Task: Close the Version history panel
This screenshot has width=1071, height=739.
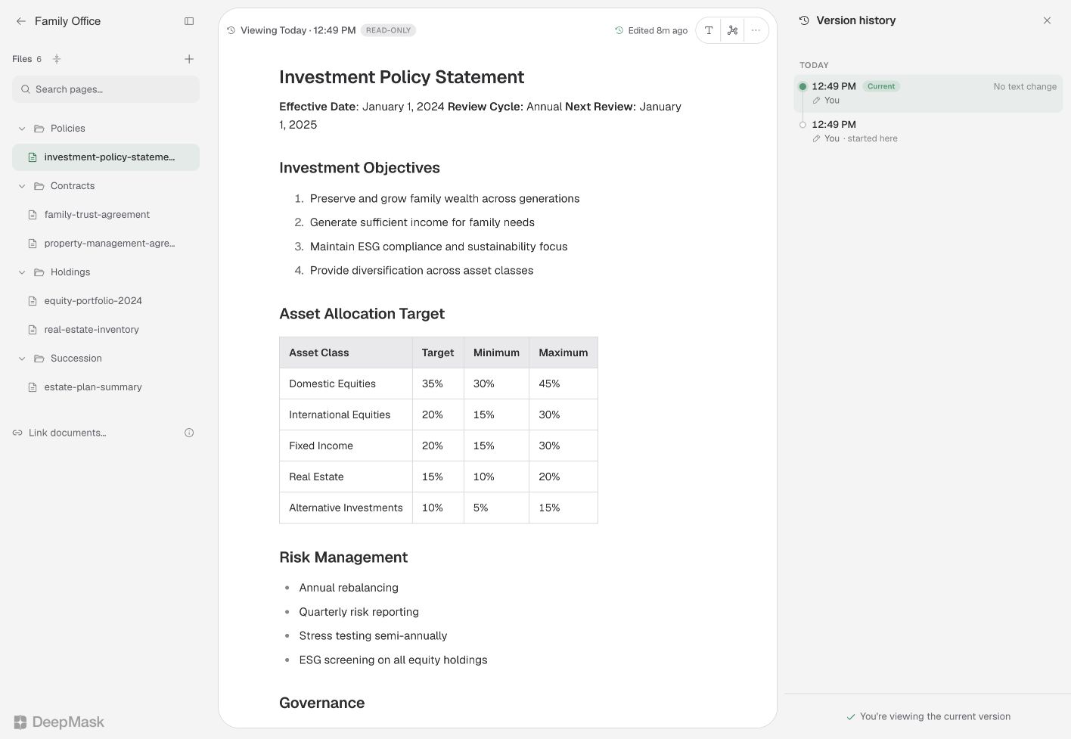Action: pos(1047,20)
